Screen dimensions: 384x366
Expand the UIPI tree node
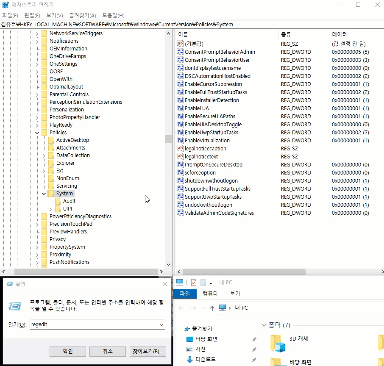(x=51, y=209)
